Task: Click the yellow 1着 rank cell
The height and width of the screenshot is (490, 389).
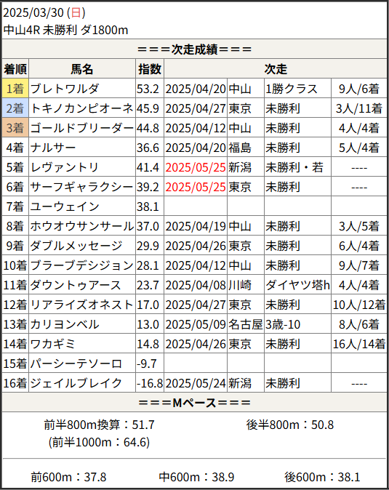Action: pos(15,89)
